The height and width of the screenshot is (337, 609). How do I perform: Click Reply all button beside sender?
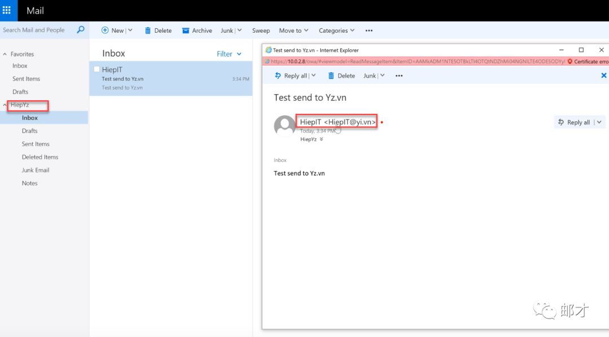(x=574, y=122)
